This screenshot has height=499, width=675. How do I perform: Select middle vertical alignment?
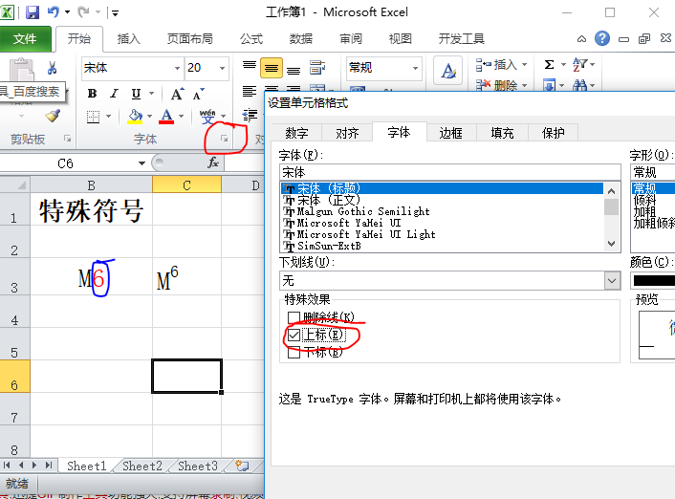click(x=272, y=68)
